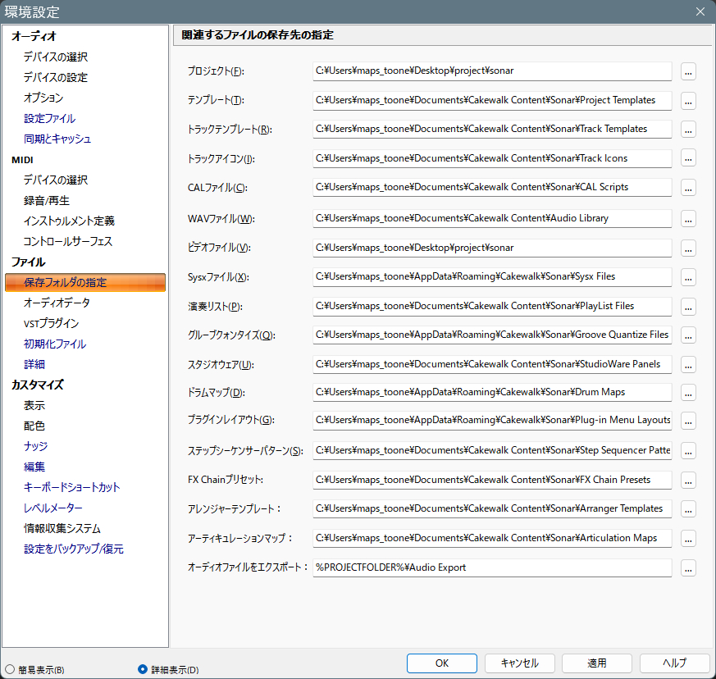The image size is (716, 679).
Task: Browse for the 演奏リスト folder
Action: 688,307
